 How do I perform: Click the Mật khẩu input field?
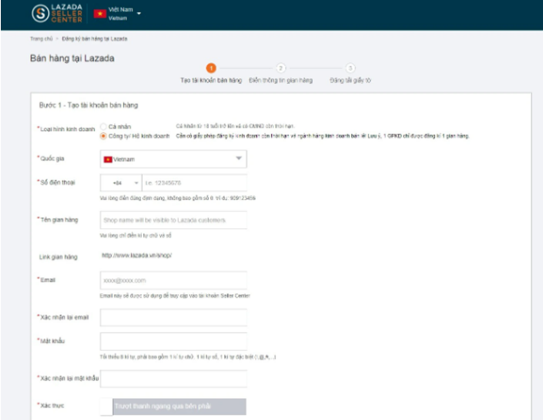pos(173,341)
